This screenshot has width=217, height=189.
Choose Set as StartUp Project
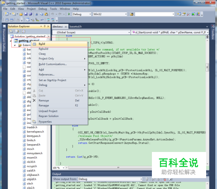pyautogui.click(x=59, y=80)
